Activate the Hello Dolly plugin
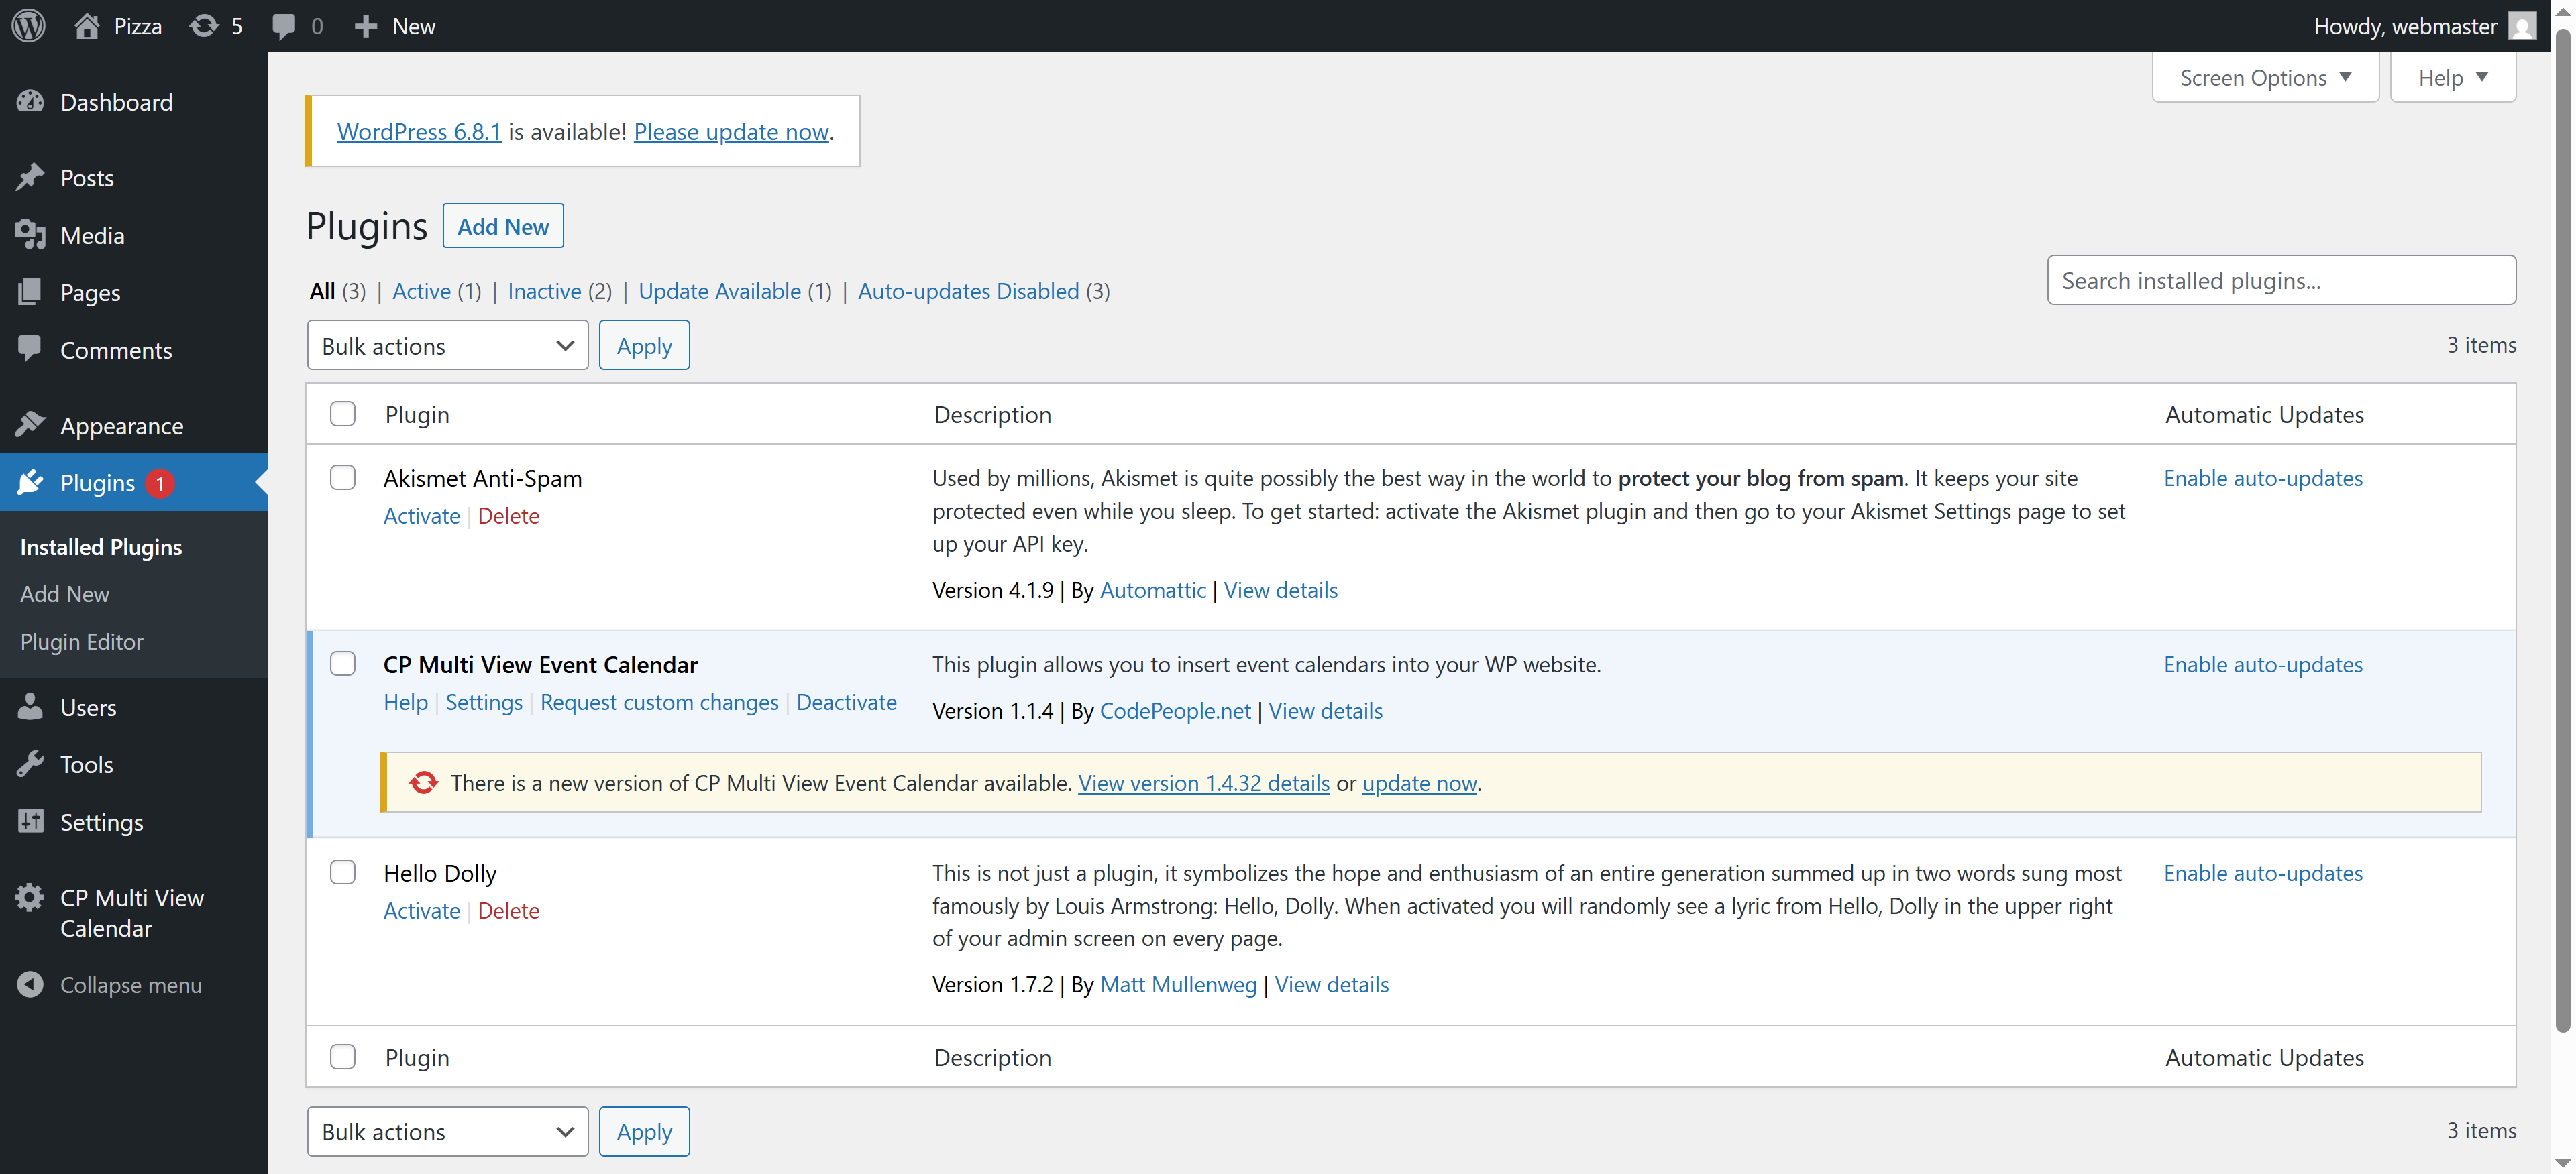The width and height of the screenshot is (2576, 1174). pyautogui.click(x=421, y=911)
